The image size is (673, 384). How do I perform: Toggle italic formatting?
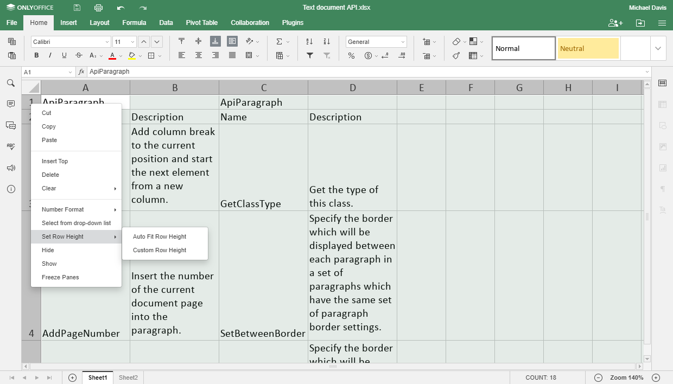(50, 55)
